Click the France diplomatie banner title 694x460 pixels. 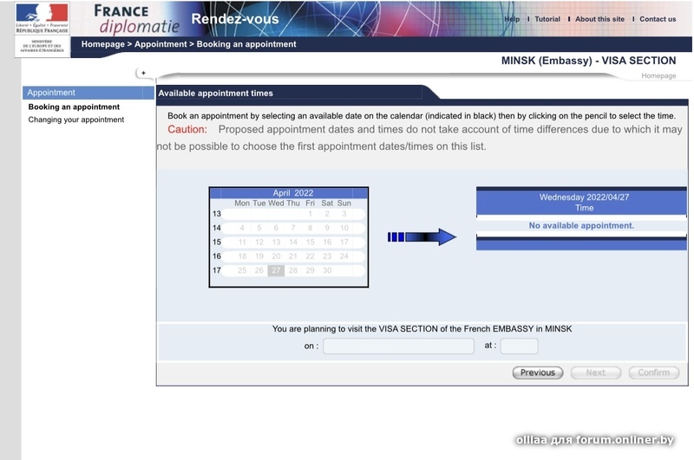click(137, 19)
